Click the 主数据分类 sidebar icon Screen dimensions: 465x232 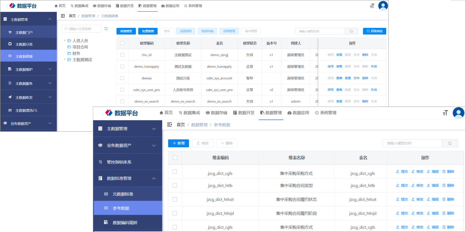[10, 44]
